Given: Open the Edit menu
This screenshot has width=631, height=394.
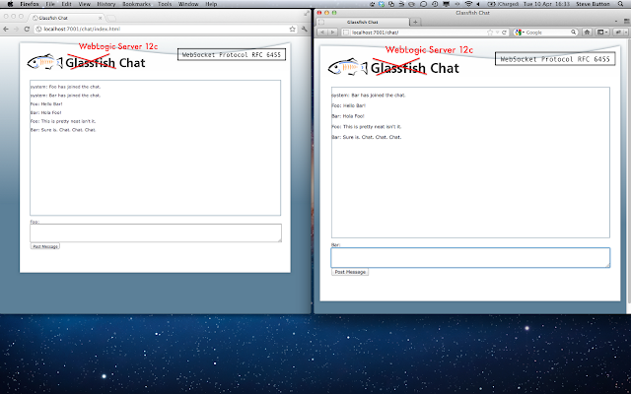Looking at the screenshot, I should pyautogui.click(x=66, y=4).
